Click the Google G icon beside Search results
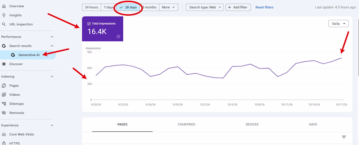Image resolution: width=359 pixels, height=145 pixels. point(4,46)
